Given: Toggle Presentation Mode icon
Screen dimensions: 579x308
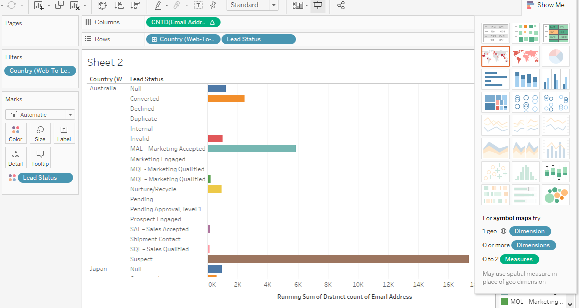Looking at the screenshot, I should (317, 6).
